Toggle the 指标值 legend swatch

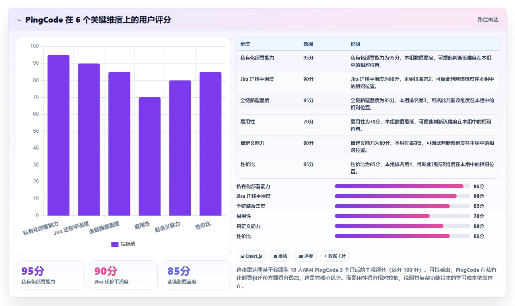pos(115,244)
